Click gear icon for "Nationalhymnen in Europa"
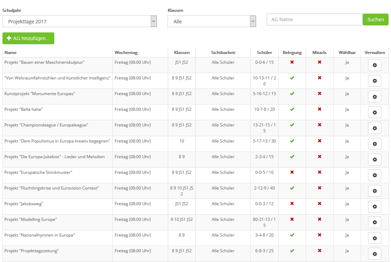This screenshot has width=391, height=262. [374, 238]
